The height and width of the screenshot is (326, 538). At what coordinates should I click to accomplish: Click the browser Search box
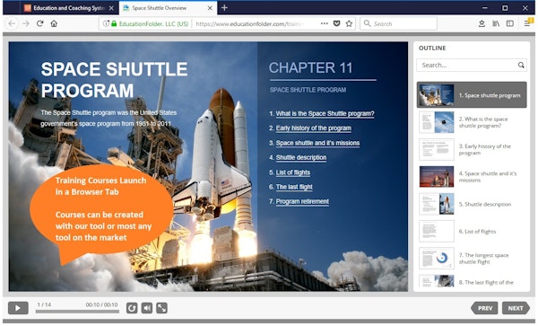point(398,23)
